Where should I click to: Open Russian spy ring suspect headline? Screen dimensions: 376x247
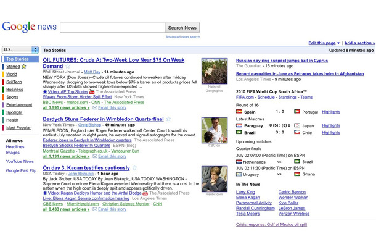282,61
